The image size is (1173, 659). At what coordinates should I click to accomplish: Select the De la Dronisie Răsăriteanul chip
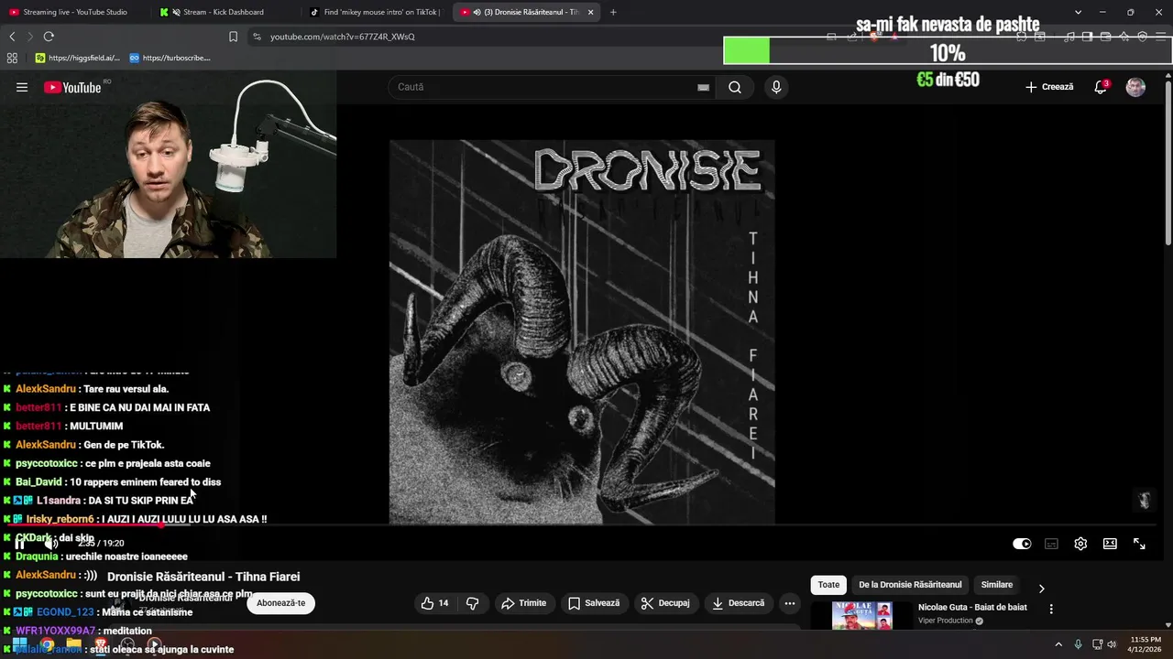click(x=910, y=585)
